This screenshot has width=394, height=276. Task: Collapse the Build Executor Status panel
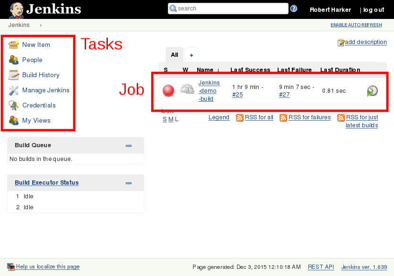click(128, 183)
